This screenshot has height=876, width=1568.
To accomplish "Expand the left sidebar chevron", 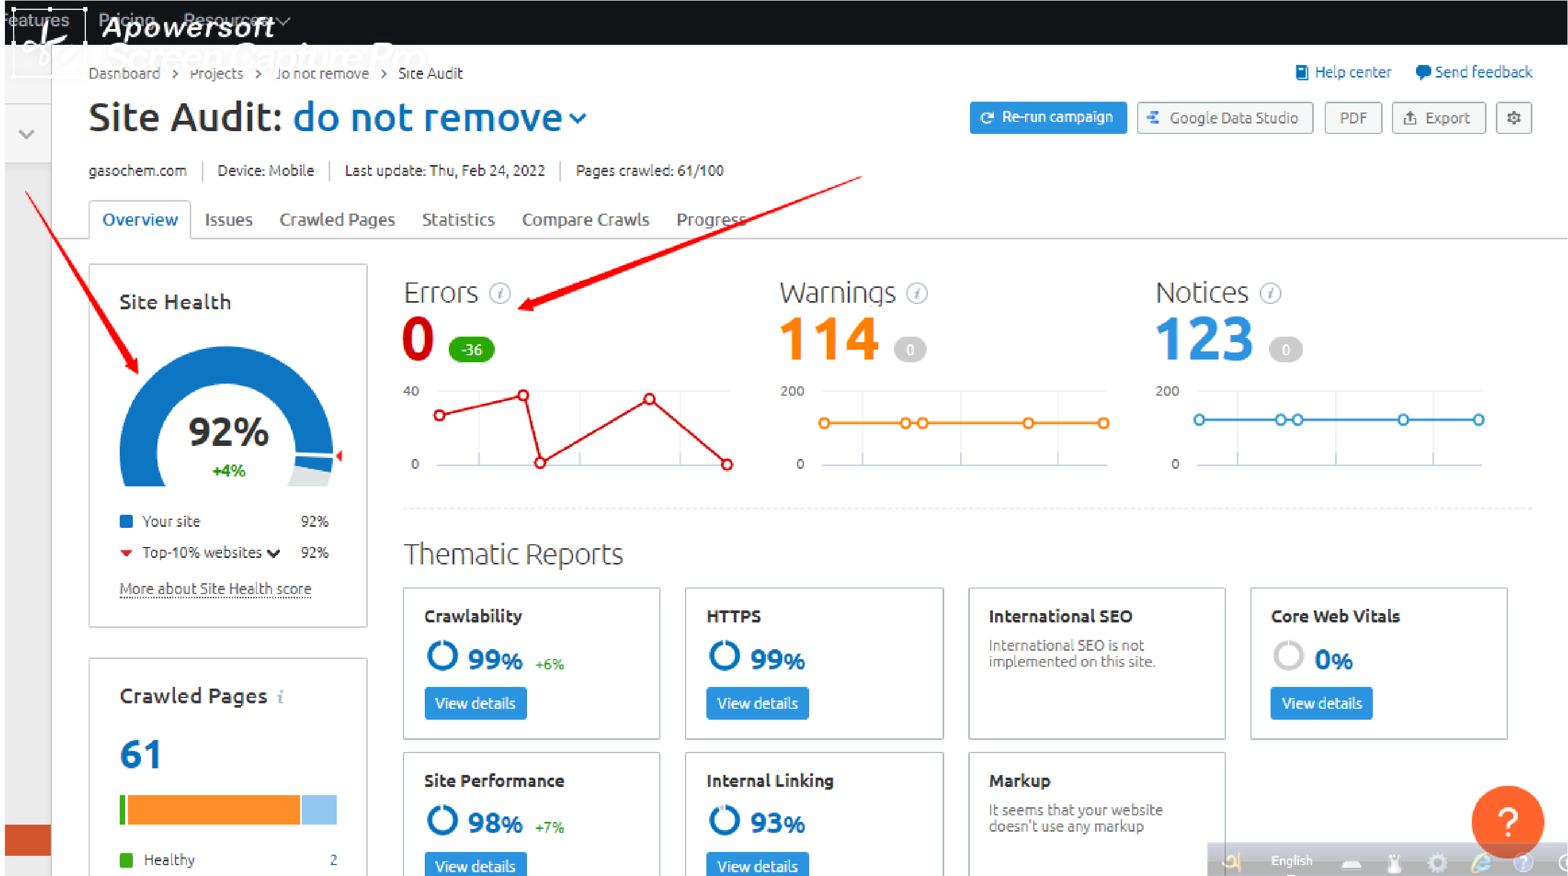I will pyautogui.click(x=26, y=134).
